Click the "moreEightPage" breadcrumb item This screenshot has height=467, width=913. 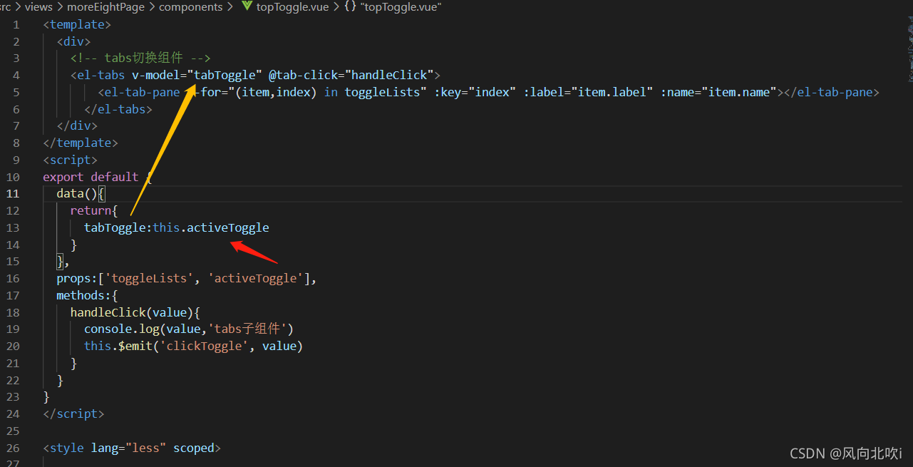point(105,7)
